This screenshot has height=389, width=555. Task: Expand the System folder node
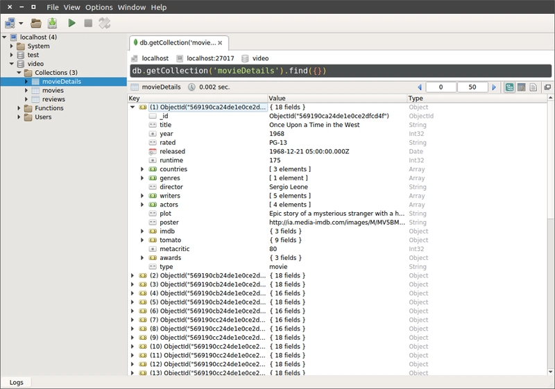coord(11,46)
